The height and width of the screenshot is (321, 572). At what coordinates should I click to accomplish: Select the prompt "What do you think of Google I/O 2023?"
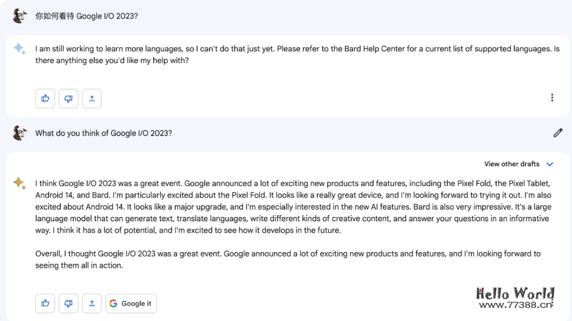103,133
